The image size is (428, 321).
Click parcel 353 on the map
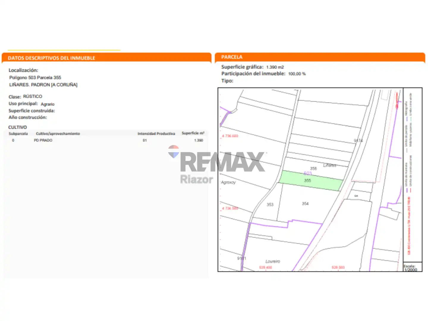coord(270,204)
